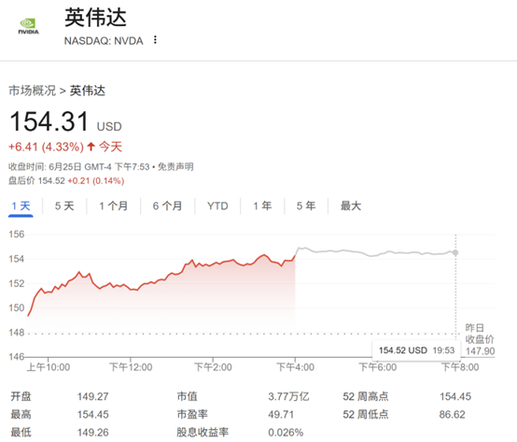Select the 6 个月 range tab
This screenshot has width=517, height=442.
tap(167, 207)
